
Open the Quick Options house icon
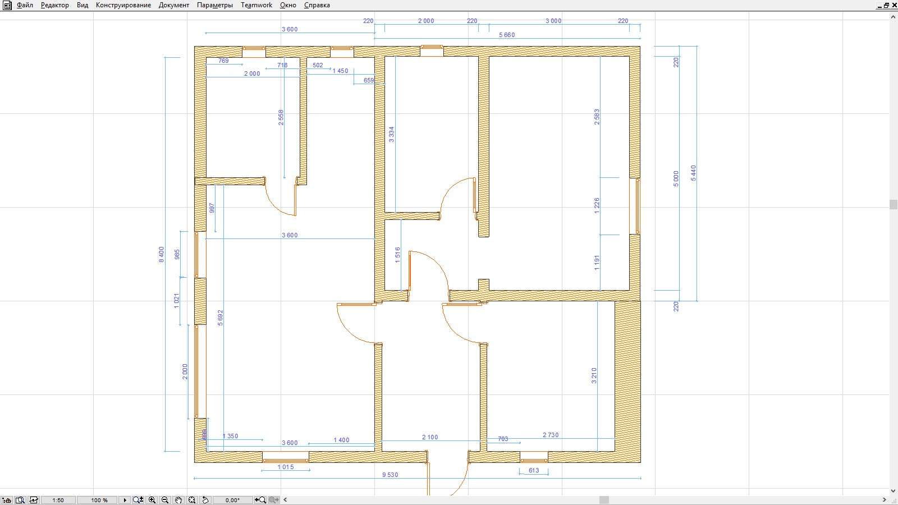[7, 500]
